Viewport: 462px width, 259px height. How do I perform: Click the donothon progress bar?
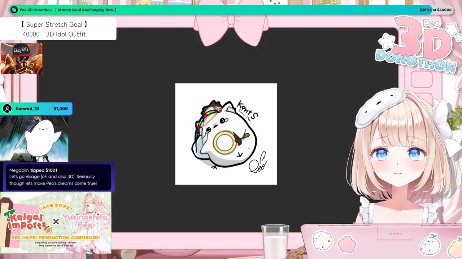click(x=231, y=10)
